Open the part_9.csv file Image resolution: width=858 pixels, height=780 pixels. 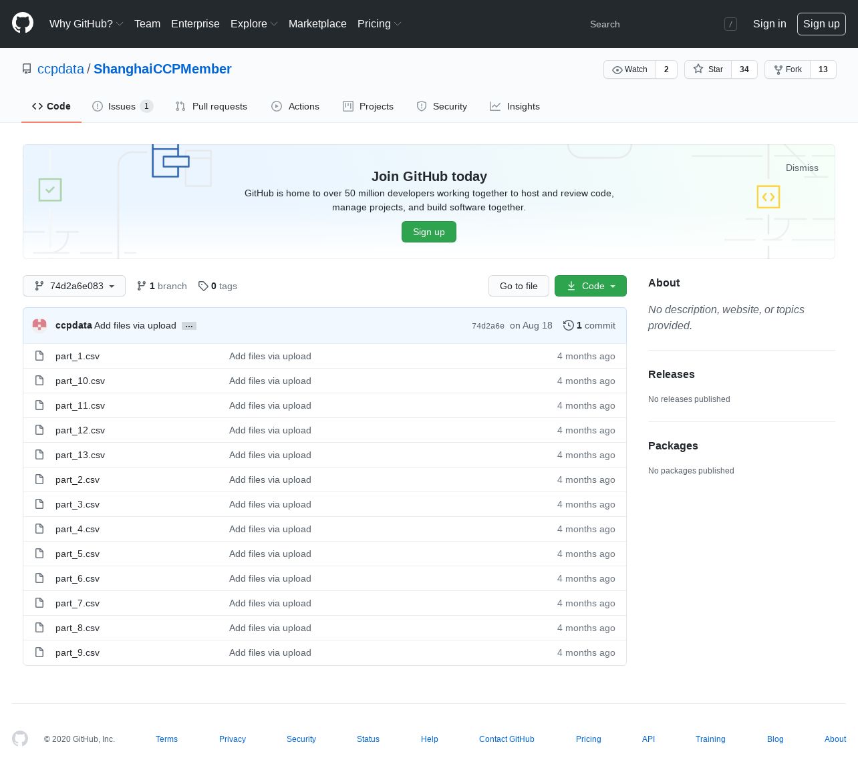[x=78, y=653]
